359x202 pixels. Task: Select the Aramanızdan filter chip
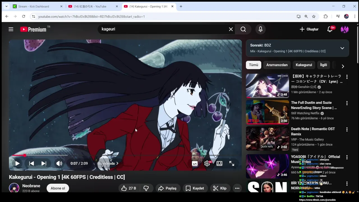point(277,65)
